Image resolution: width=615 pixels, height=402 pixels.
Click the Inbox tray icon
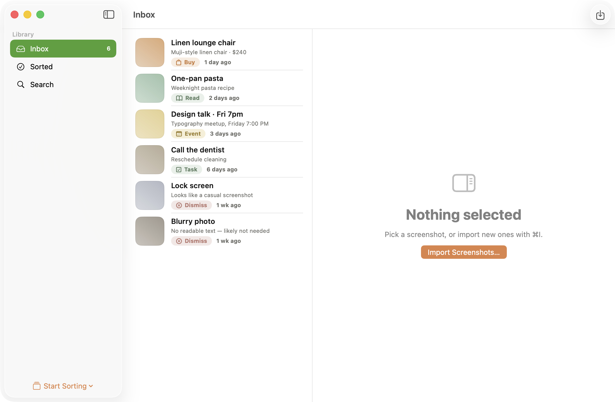[x=21, y=49]
